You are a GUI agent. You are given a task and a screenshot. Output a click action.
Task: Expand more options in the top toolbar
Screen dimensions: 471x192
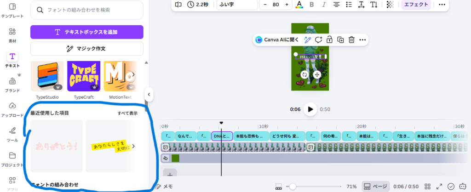point(442,5)
